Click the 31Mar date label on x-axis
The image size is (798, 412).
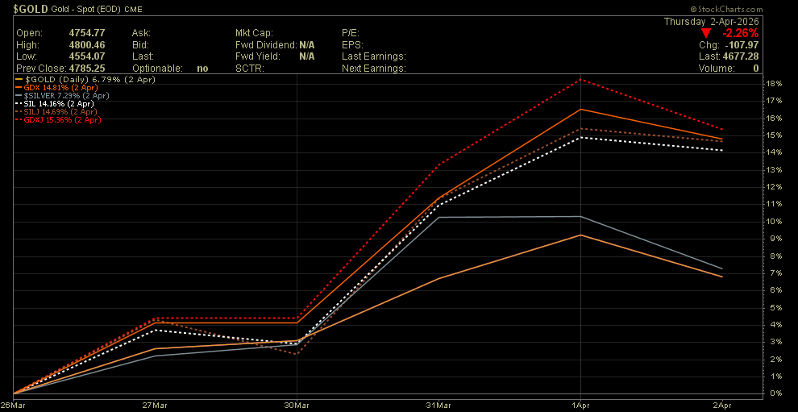click(x=438, y=404)
